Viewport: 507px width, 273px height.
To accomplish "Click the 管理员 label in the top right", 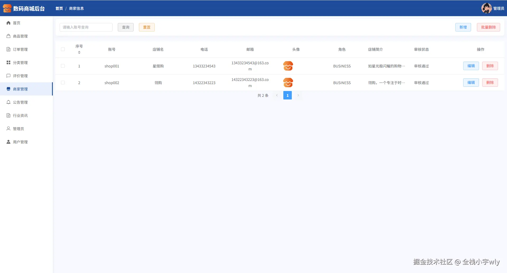I will pyautogui.click(x=499, y=8).
